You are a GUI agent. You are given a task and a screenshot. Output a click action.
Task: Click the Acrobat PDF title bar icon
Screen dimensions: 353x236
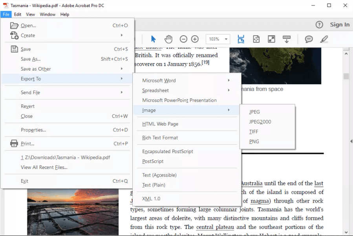pos(6,5)
